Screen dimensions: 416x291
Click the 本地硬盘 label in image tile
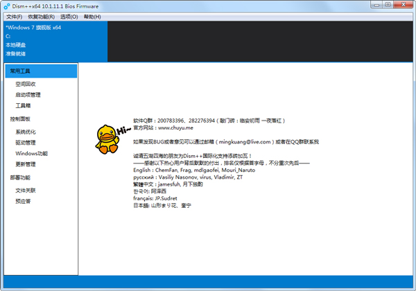[x=16, y=45]
